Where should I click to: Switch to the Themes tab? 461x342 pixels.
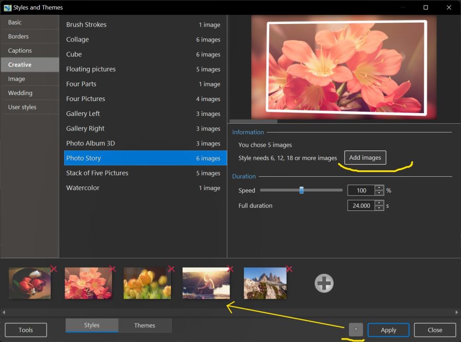pyautogui.click(x=144, y=325)
